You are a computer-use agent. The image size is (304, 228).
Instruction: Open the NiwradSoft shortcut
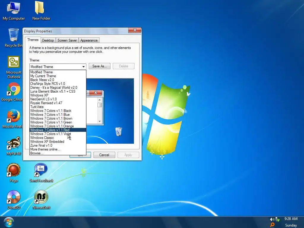click(41, 200)
